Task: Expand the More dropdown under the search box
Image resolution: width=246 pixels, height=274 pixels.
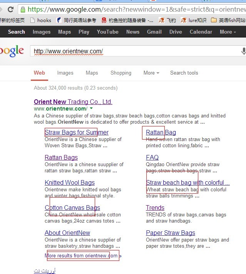Action: point(151,73)
